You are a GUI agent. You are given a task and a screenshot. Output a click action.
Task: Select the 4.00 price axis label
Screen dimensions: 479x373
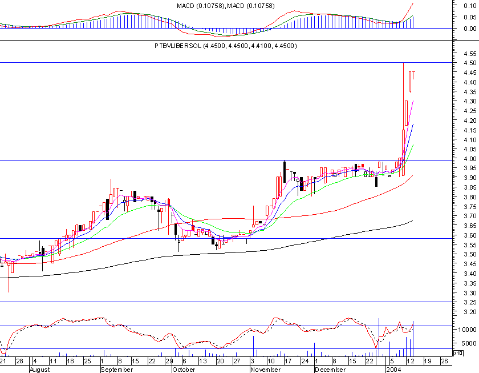[470, 159]
